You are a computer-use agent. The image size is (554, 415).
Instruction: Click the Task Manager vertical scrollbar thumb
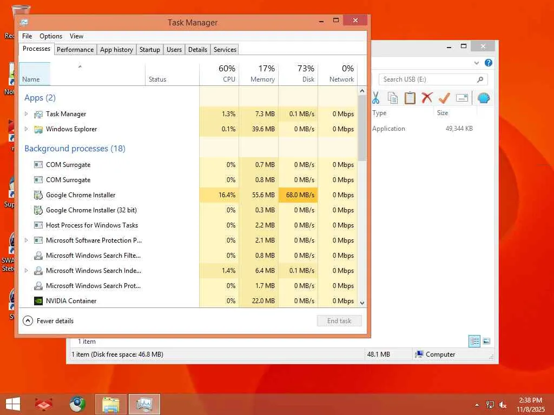362,128
